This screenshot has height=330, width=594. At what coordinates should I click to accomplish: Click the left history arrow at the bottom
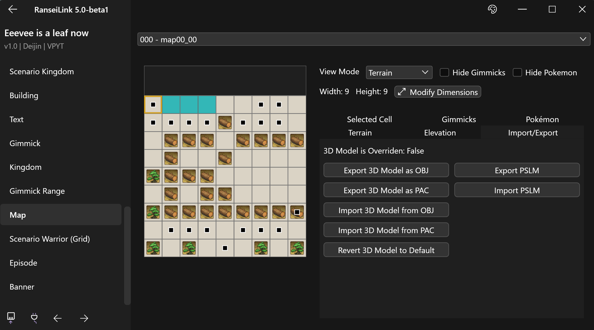pyautogui.click(x=58, y=318)
